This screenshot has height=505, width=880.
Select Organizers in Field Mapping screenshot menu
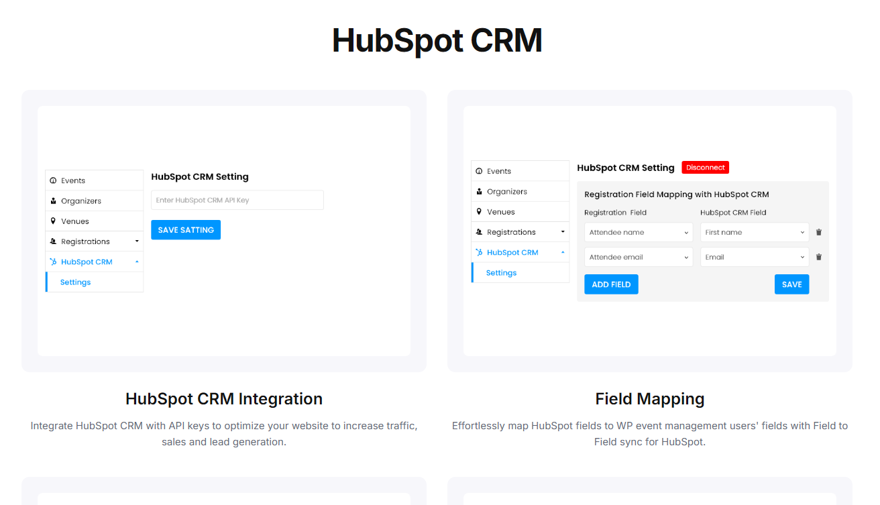tap(520, 191)
